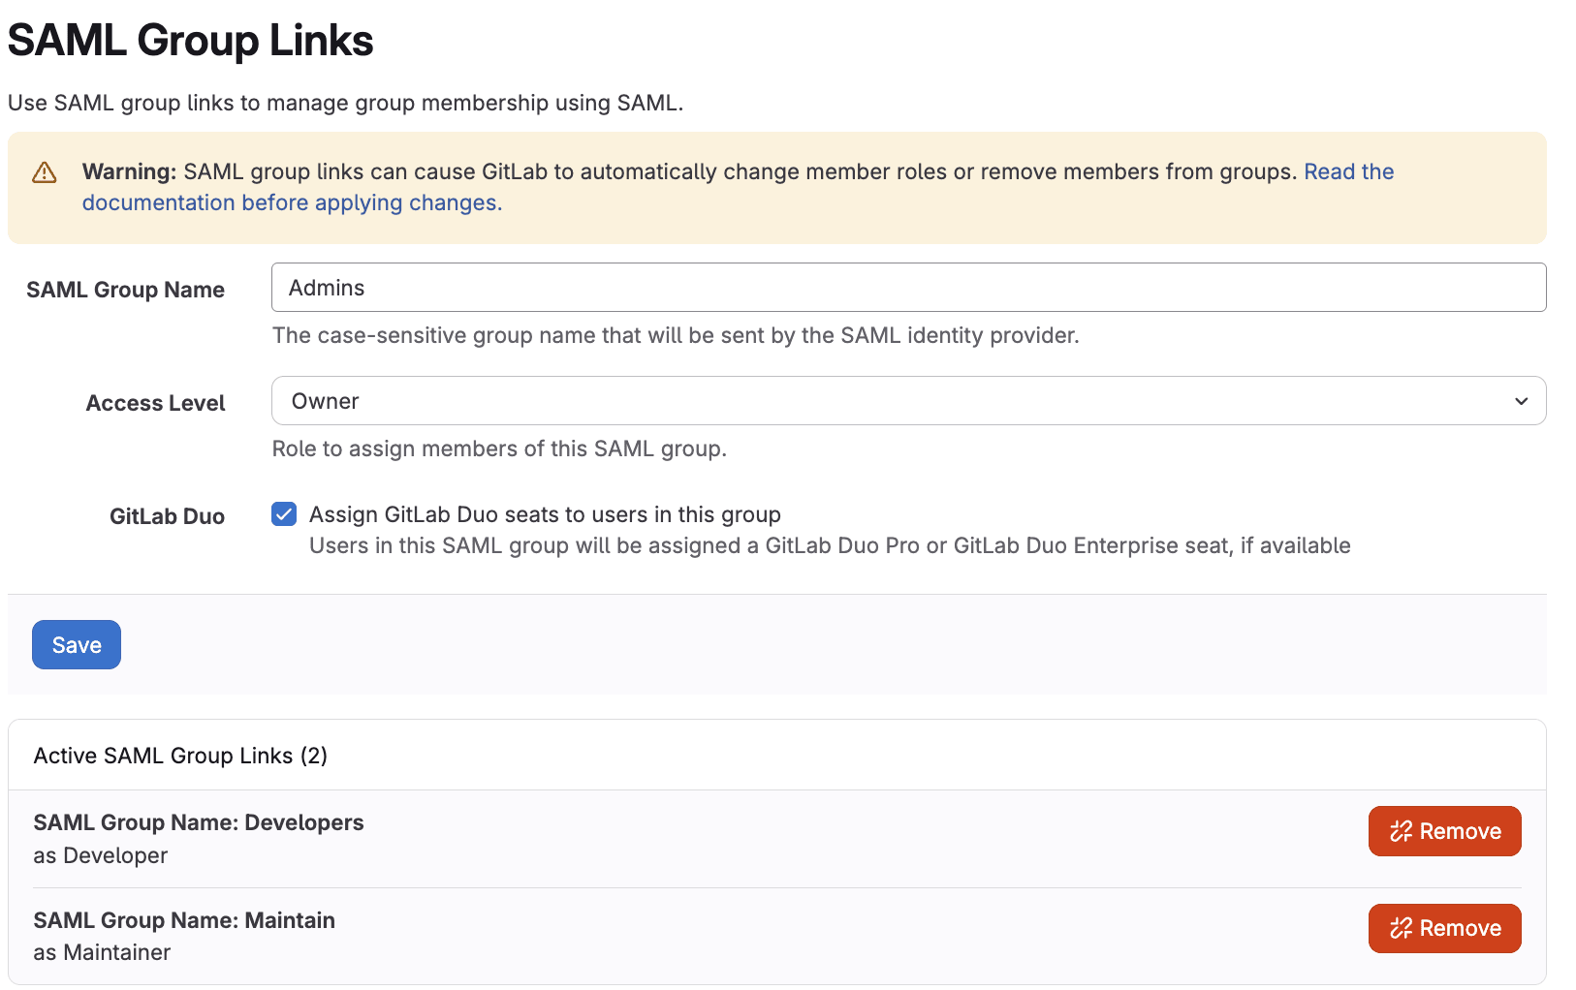This screenshot has width=1576, height=990.
Task: Remove the Developers group link
Action: coord(1444,831)
